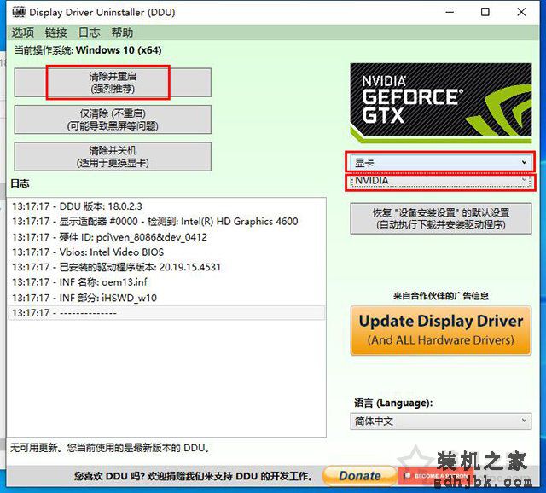Viewport: 546px width, 493px height.
Task: Click 清除并重启 (强烈推荐) button
Action: click(x=113, y=83)
